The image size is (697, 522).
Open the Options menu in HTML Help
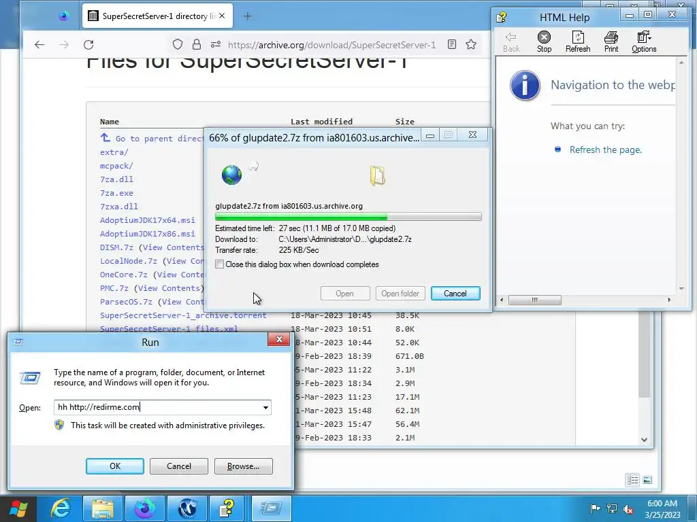[x=644, y=41]
